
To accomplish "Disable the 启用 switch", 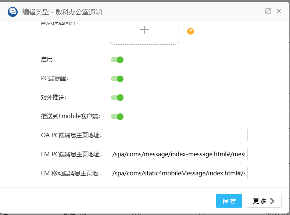I will (117, 60).
